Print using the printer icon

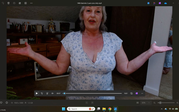(x=14, y=3)
